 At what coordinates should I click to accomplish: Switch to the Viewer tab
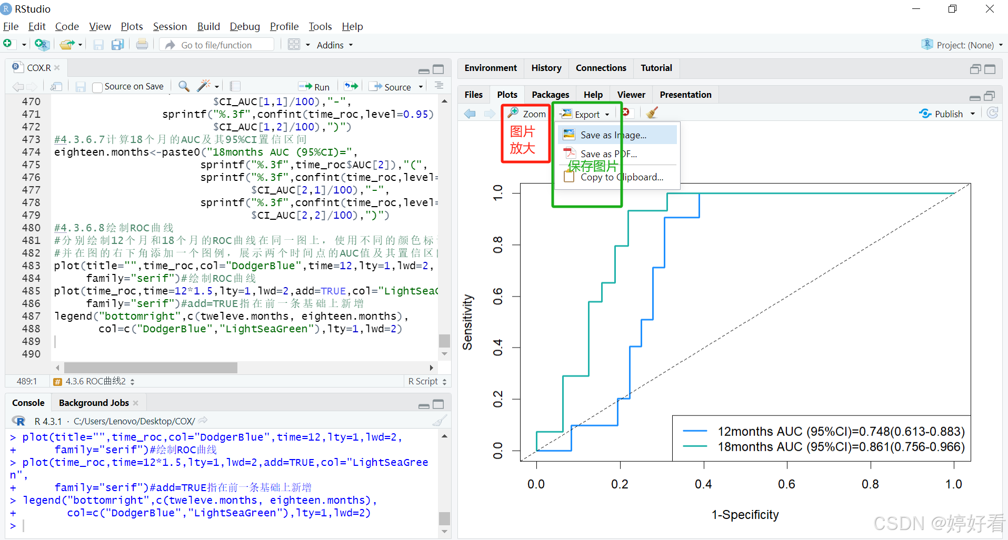pos(631,95)
